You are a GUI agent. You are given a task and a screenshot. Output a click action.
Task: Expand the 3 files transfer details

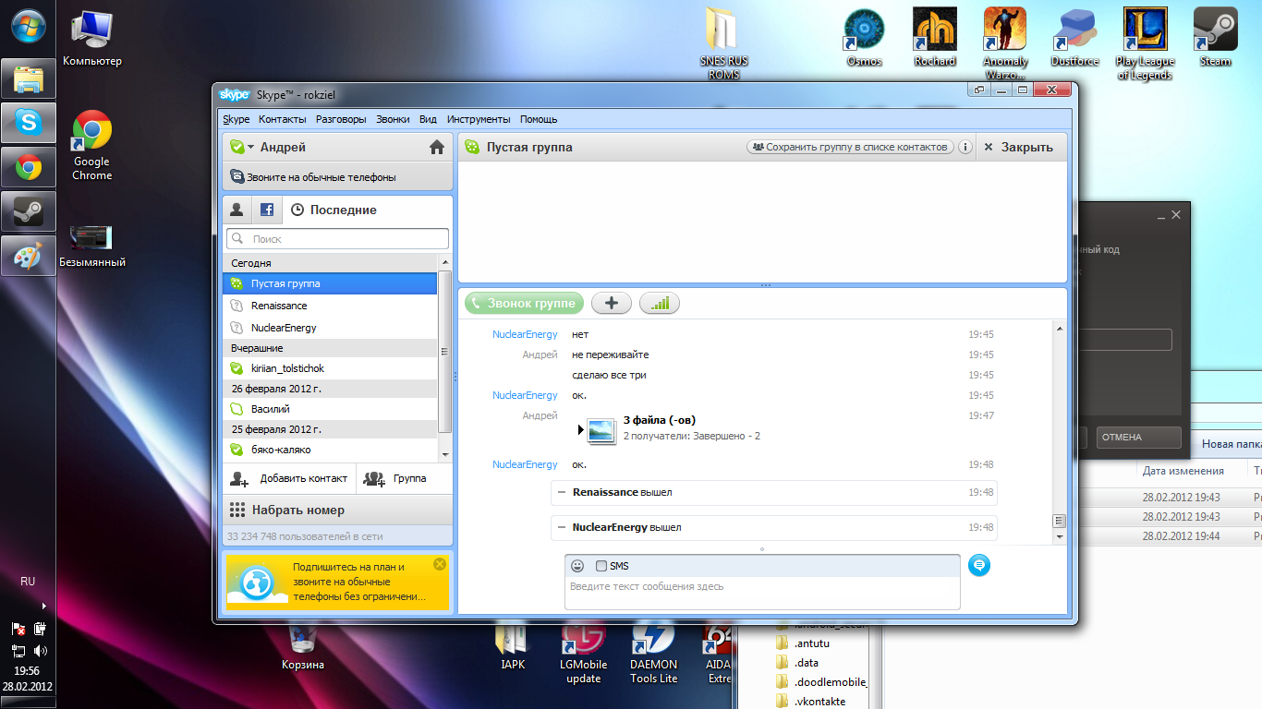click(581, 429)
